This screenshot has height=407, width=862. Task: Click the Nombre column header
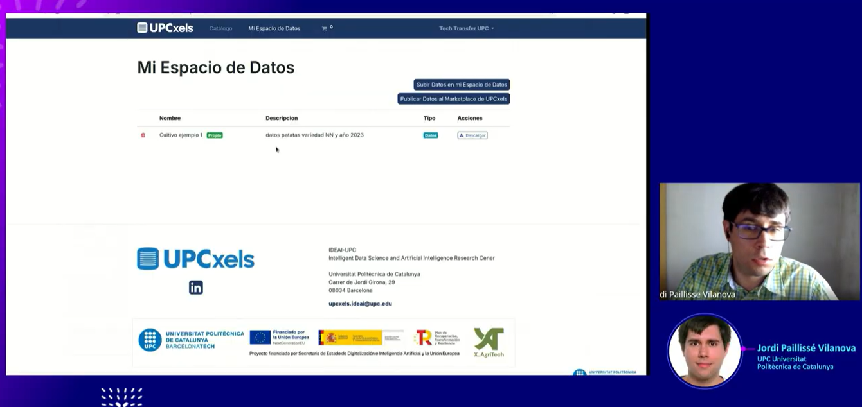(170, 118)
